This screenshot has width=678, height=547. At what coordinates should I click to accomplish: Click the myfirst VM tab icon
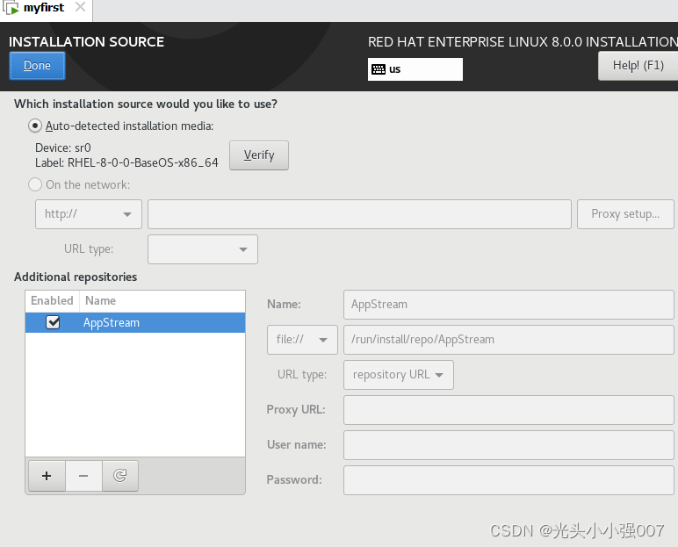coord(11,8)
